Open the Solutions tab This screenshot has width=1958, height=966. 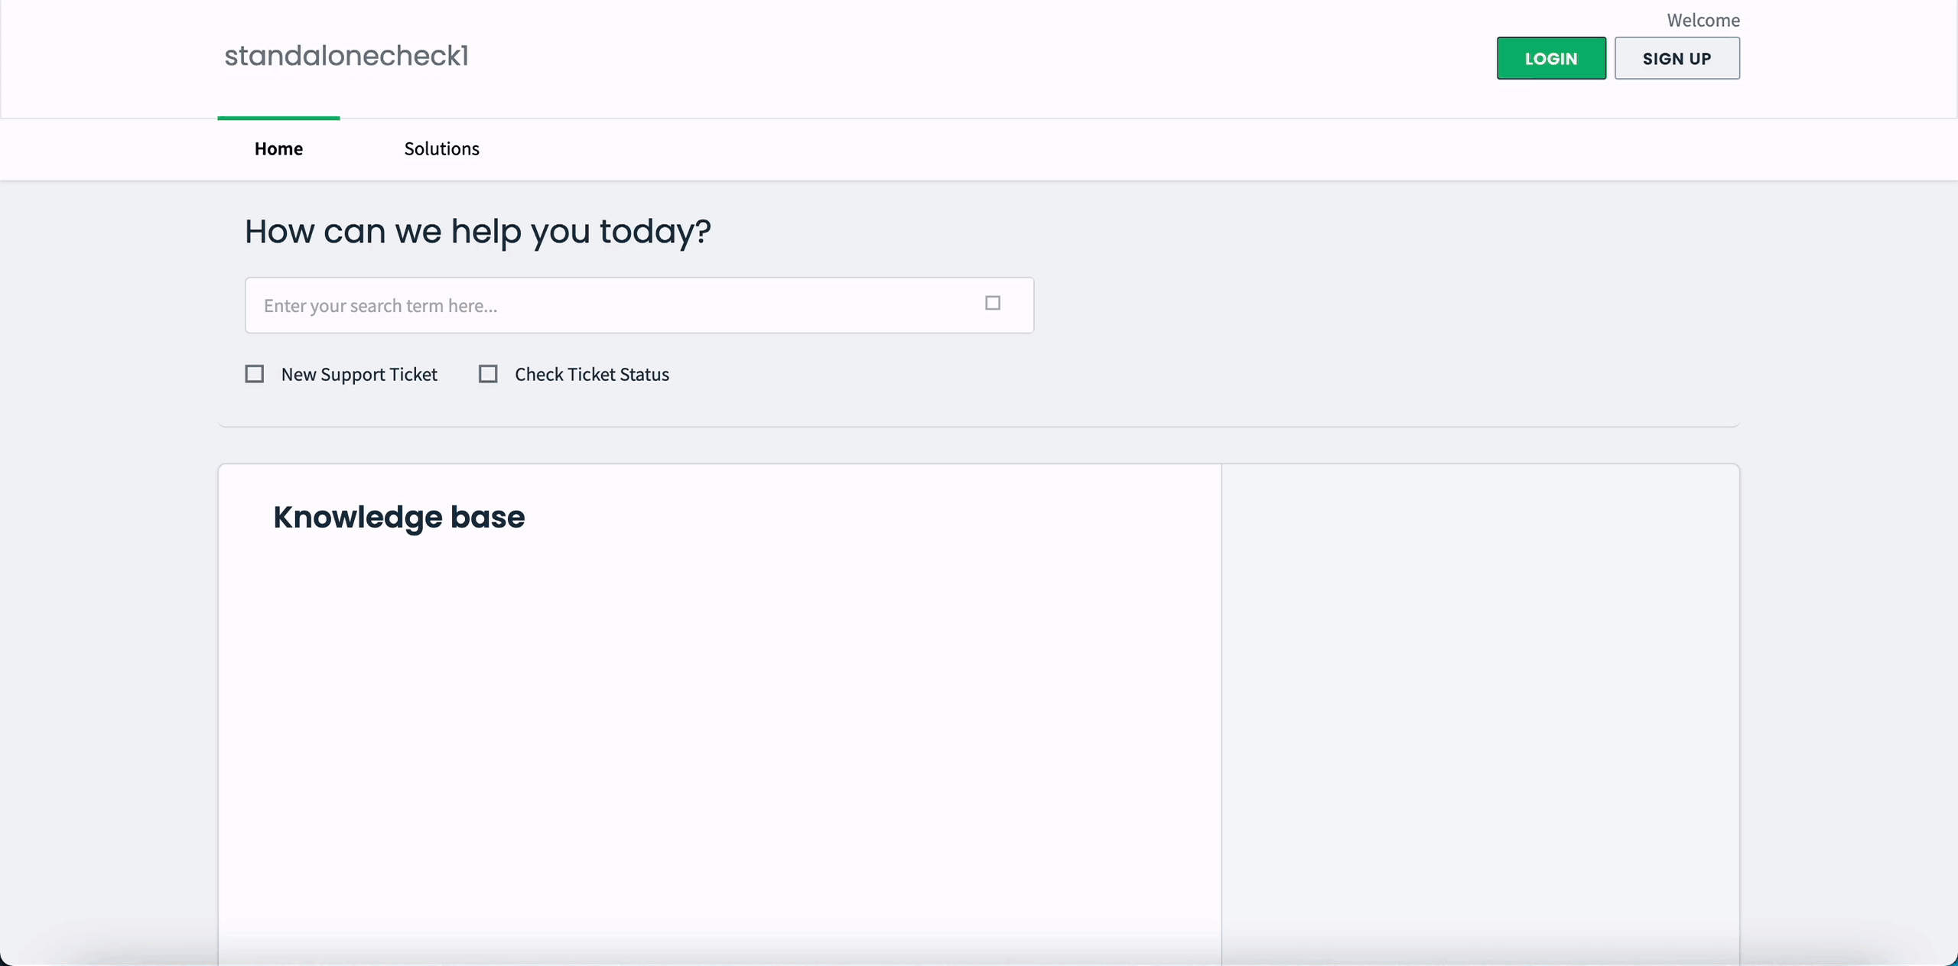441,148
